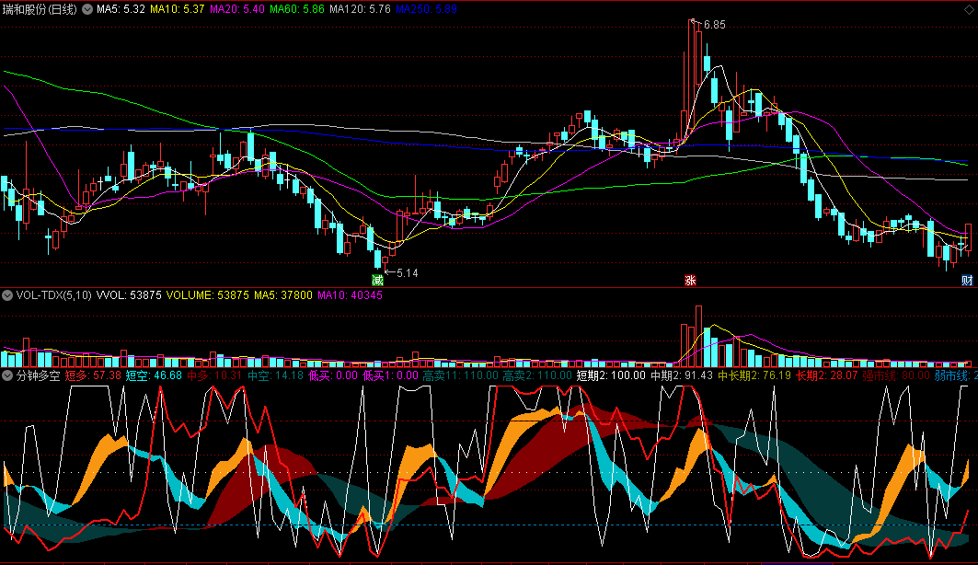Select the 中多: 10.31 value

tap(214, 375)
